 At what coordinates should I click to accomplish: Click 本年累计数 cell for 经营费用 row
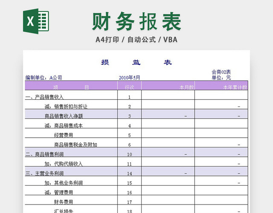click(221, 133)
